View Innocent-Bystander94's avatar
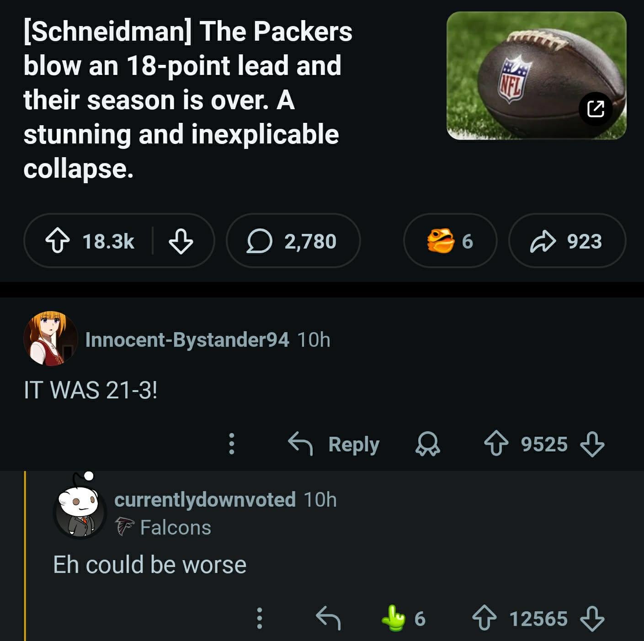Viewport: 644px width, 641px height. pyautogui.click(x=50, y=339)
